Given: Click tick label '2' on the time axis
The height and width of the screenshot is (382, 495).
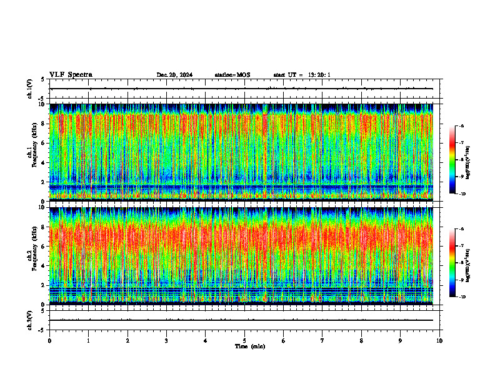Looking at the screenshot, I should pyautogui.click(x=127, y=341).
